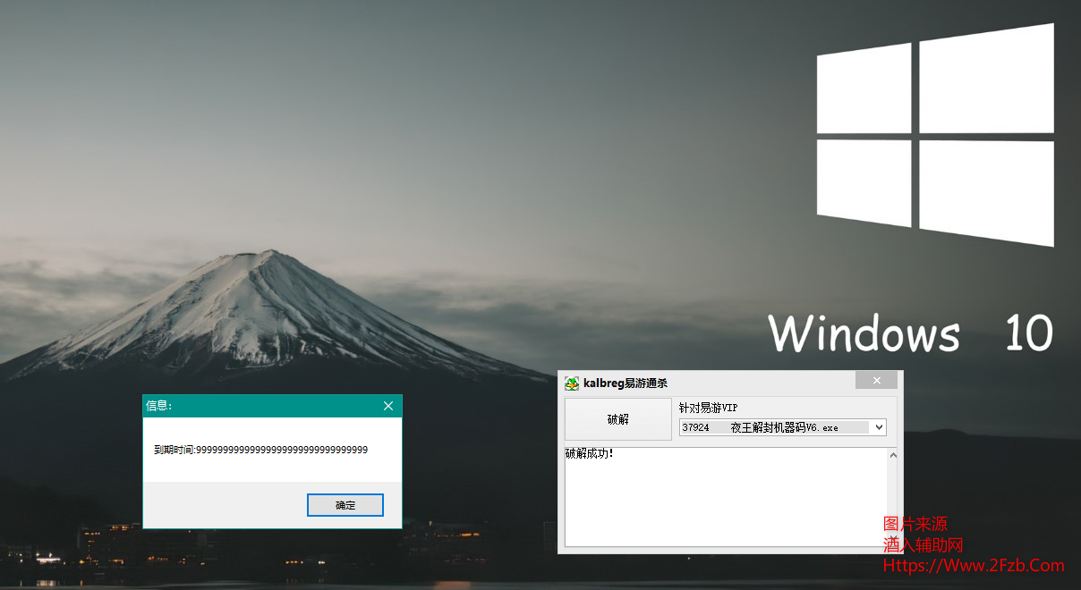Close the kalbreg易游通杀 window

[x=876, y=381]
